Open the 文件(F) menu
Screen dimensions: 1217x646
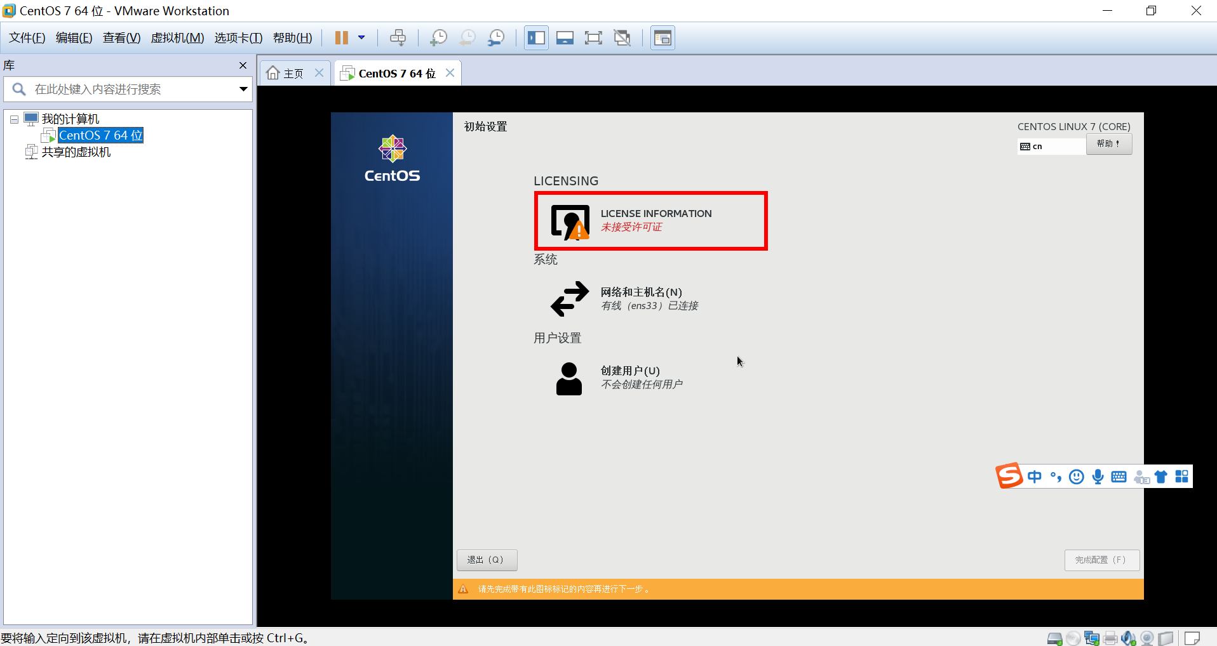[27, 38]
